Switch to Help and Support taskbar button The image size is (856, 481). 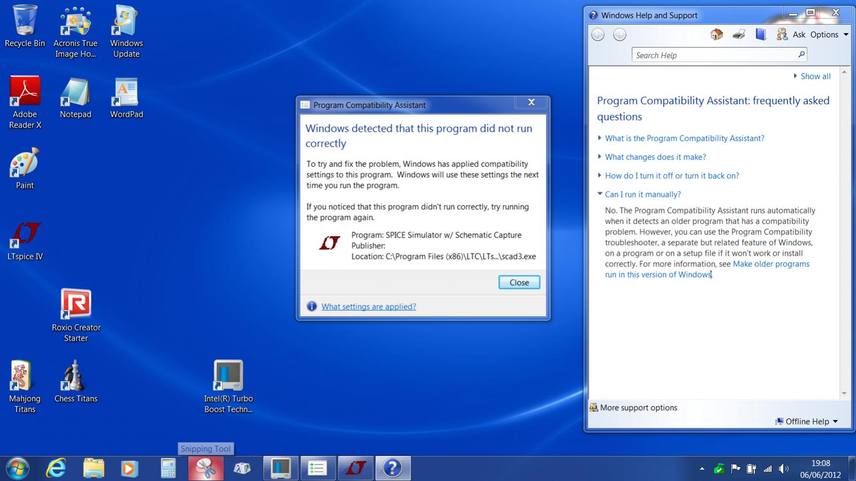(393, 469)
